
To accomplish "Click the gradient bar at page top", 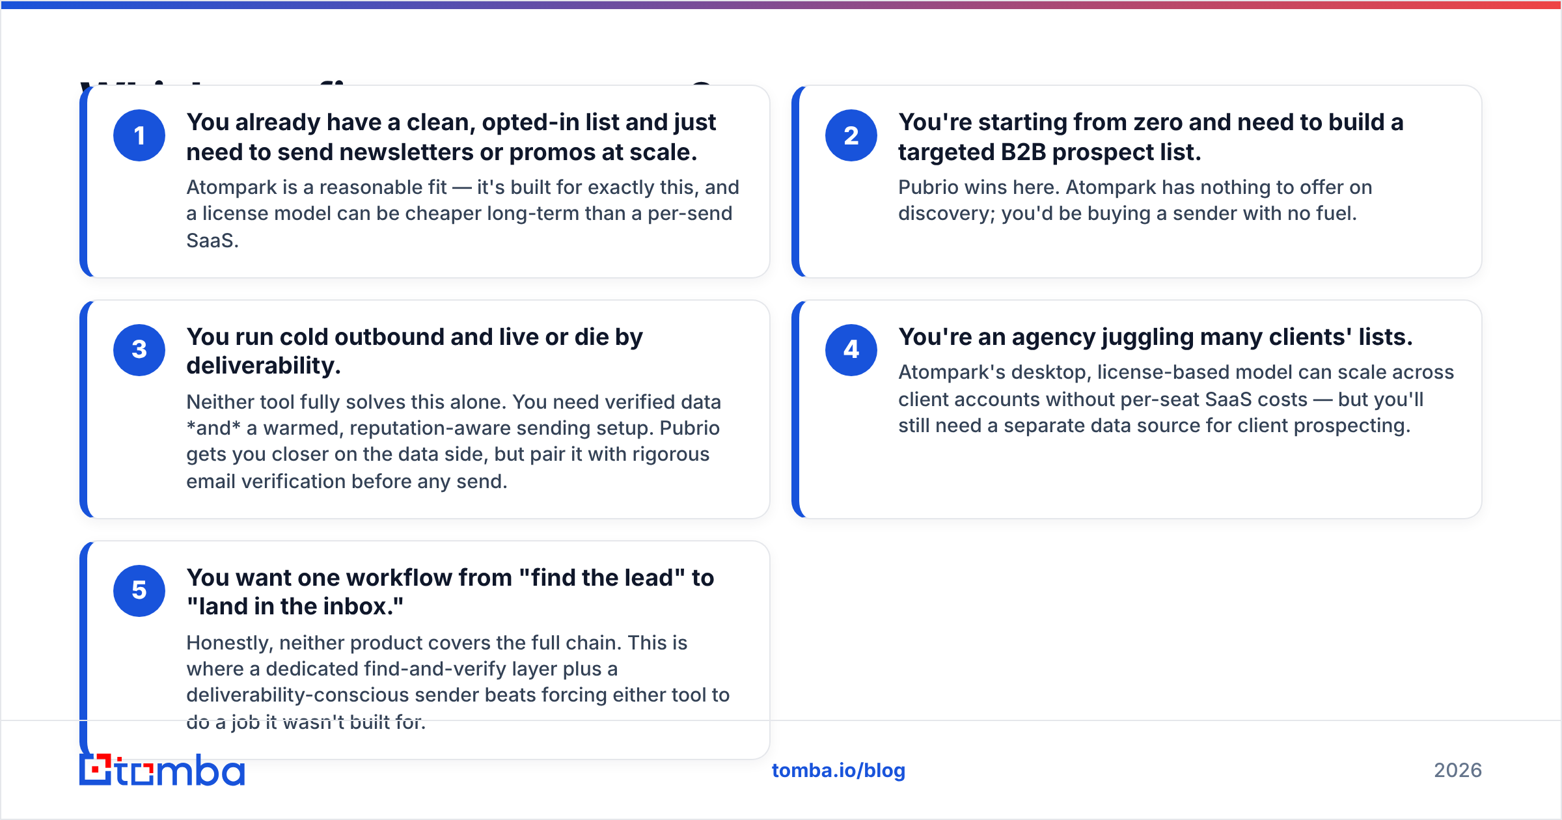I will (781, 4).
